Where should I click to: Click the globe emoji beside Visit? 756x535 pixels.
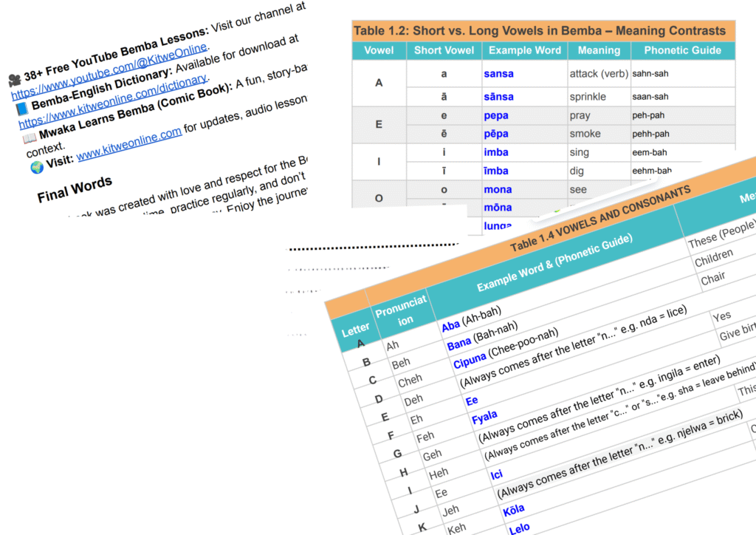(37, 168)
